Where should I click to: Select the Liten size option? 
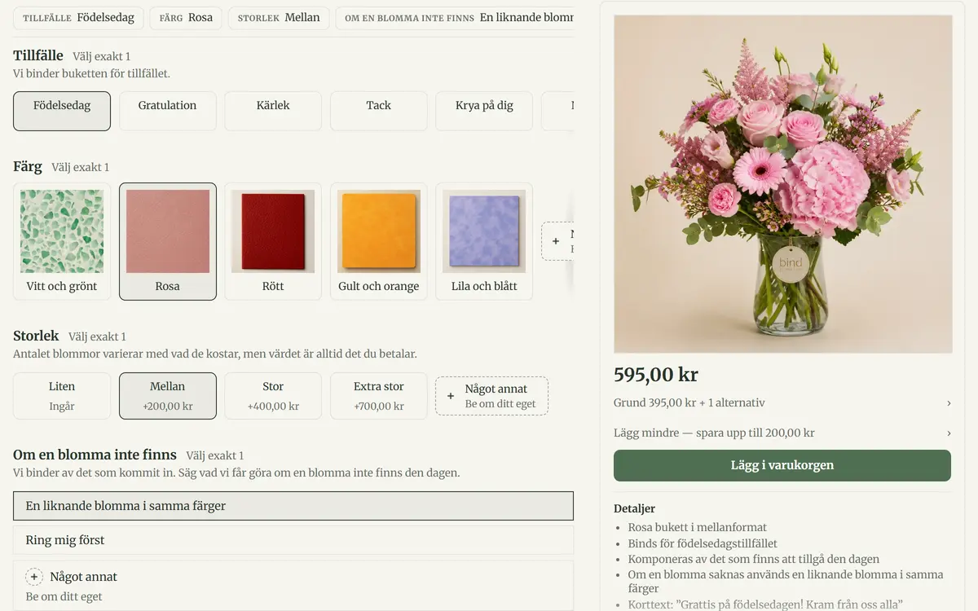pos(62,396)
